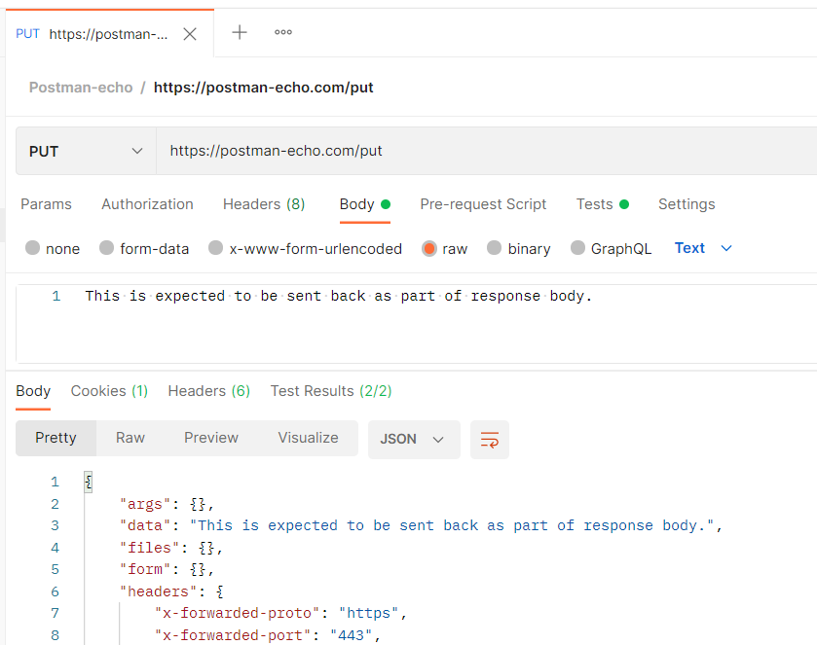The image size is (817, 645).
Task: Open the Settings tab
Action: click(x=687, y=204)
